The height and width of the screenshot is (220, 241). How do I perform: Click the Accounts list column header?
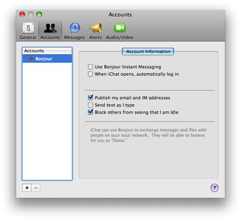pos(47,51)
